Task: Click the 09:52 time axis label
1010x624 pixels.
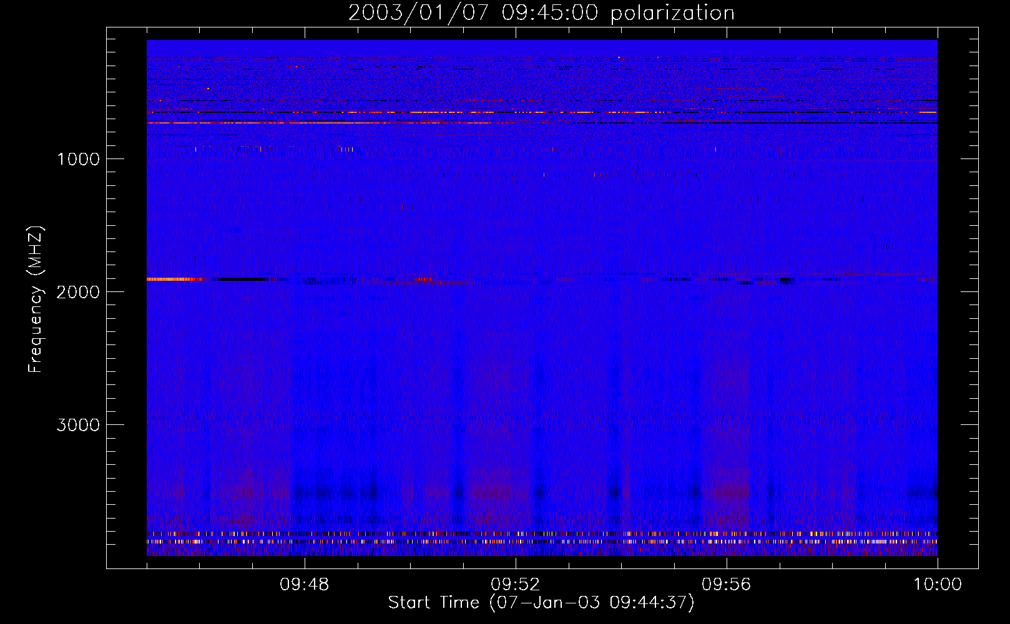Action: 515,585
